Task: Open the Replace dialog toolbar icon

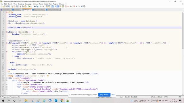Action: tap(37, 6)
